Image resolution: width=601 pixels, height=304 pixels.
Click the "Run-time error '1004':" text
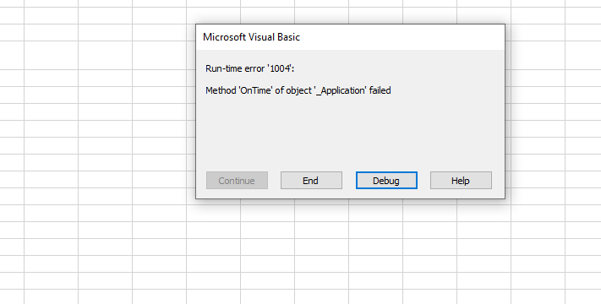tap(250, 68)
